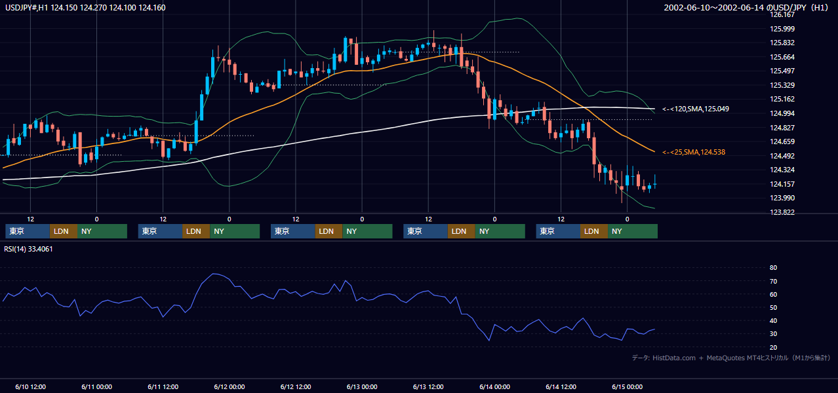This screenshot has height=393, width=838.
Task: Click the 6/10 12:00 date label
Action: pyautogui.click(x=30, y=386)
